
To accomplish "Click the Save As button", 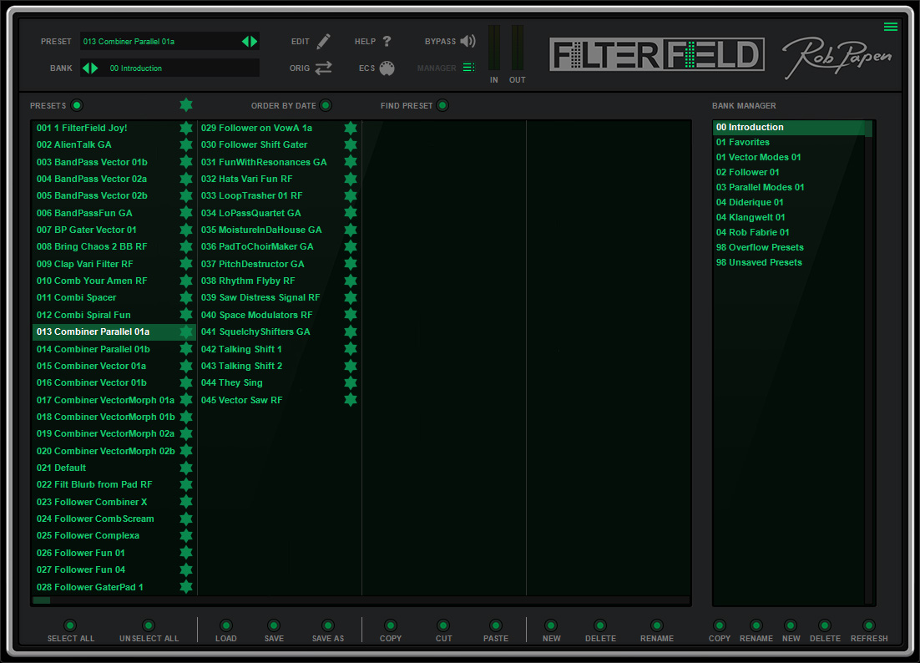I will tap(328, 631).
